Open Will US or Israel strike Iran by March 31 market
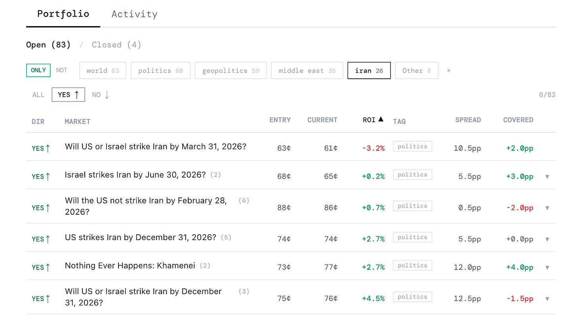The image size is (577, 322). point(156,146)
